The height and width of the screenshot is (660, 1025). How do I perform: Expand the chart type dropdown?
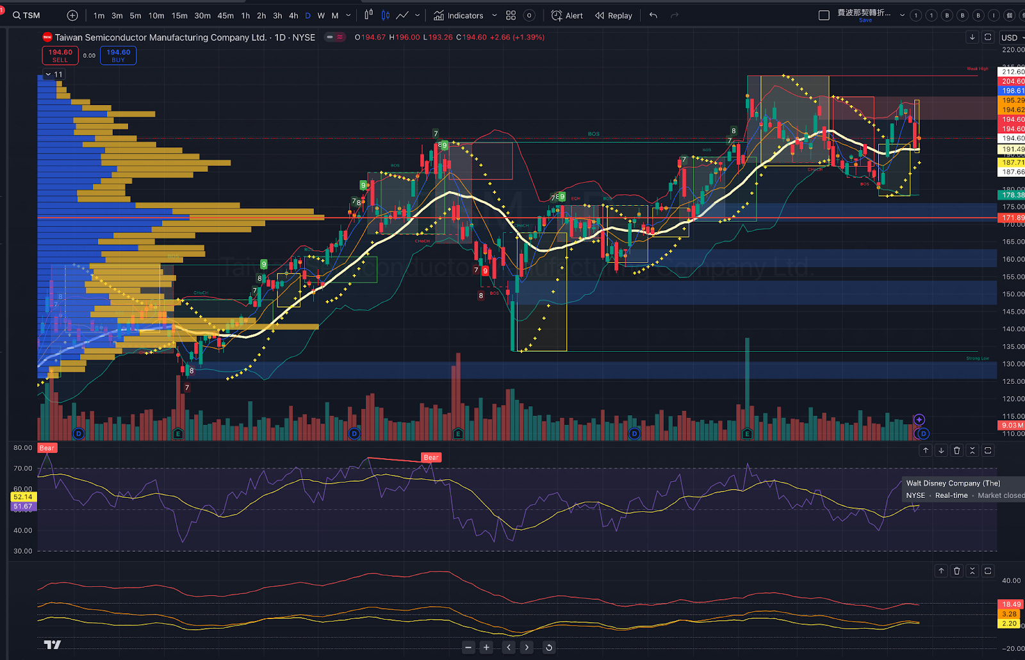[418, 15]
